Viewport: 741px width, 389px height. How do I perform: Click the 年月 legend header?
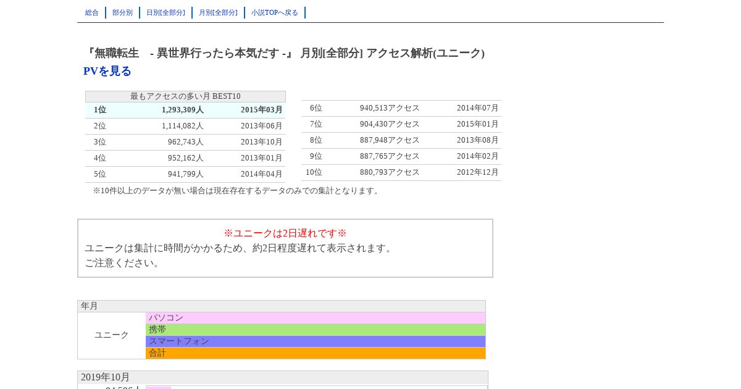[282, 306]
